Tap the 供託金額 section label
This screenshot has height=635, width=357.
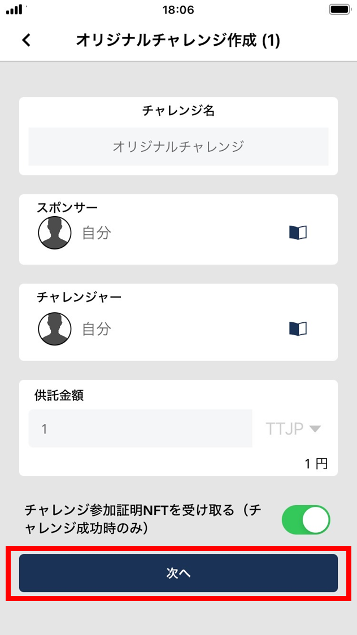(59, 395)
